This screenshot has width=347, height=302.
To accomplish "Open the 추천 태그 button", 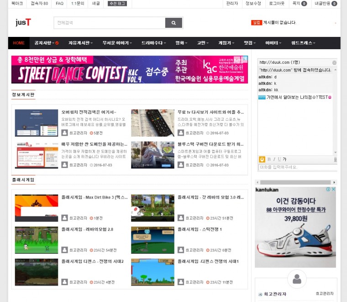I will 117,3.
